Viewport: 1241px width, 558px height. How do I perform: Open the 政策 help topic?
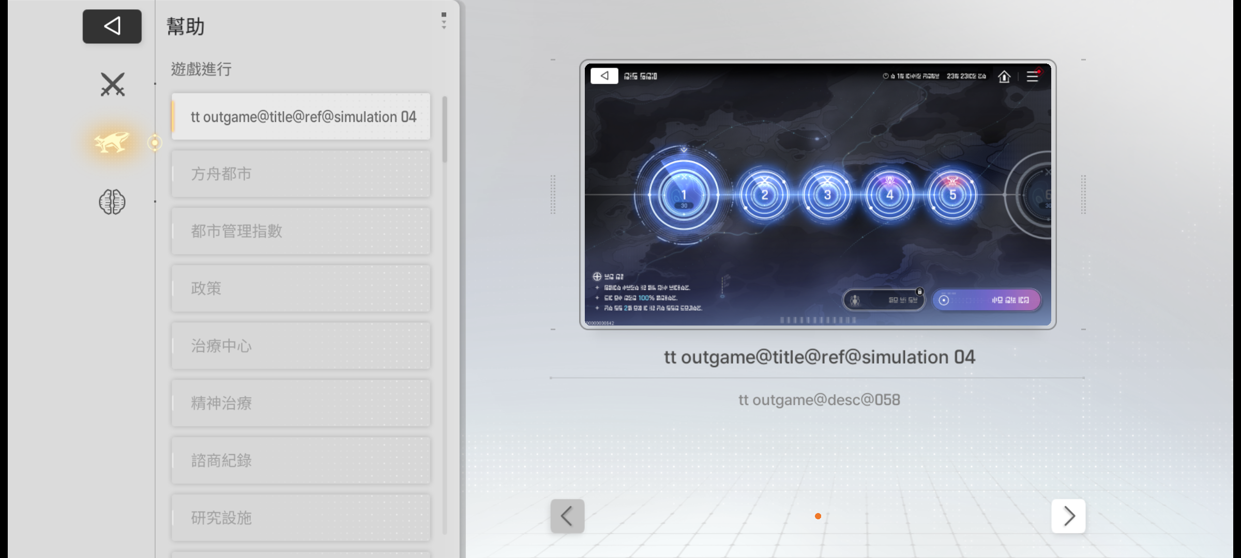pos(301,288)
